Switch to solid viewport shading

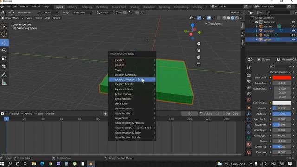[228, 18]
